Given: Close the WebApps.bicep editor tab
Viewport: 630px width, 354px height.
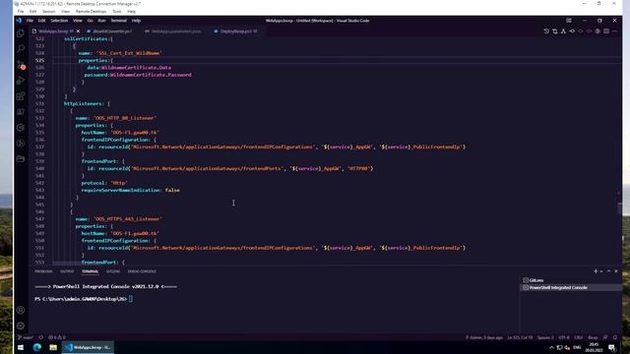Looking at the screenshot, I should point(78,31).
